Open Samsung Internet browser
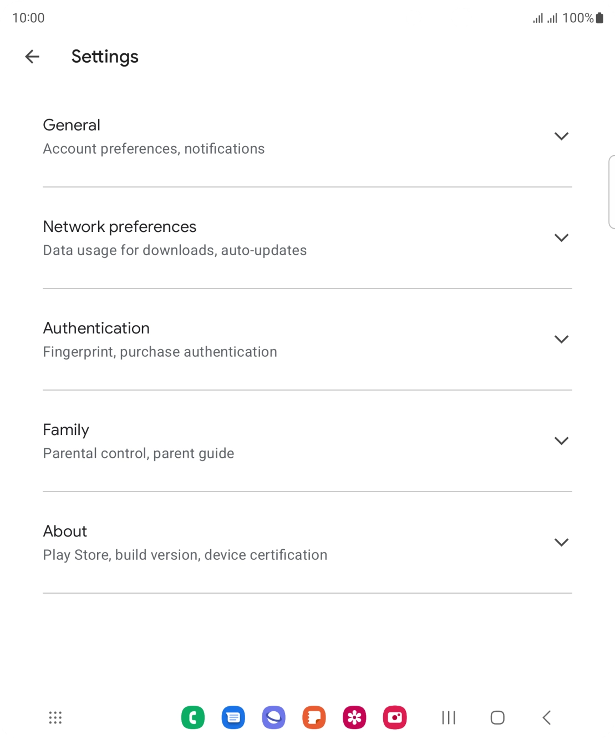Screen dimensions: 615x739 point(273,717)
